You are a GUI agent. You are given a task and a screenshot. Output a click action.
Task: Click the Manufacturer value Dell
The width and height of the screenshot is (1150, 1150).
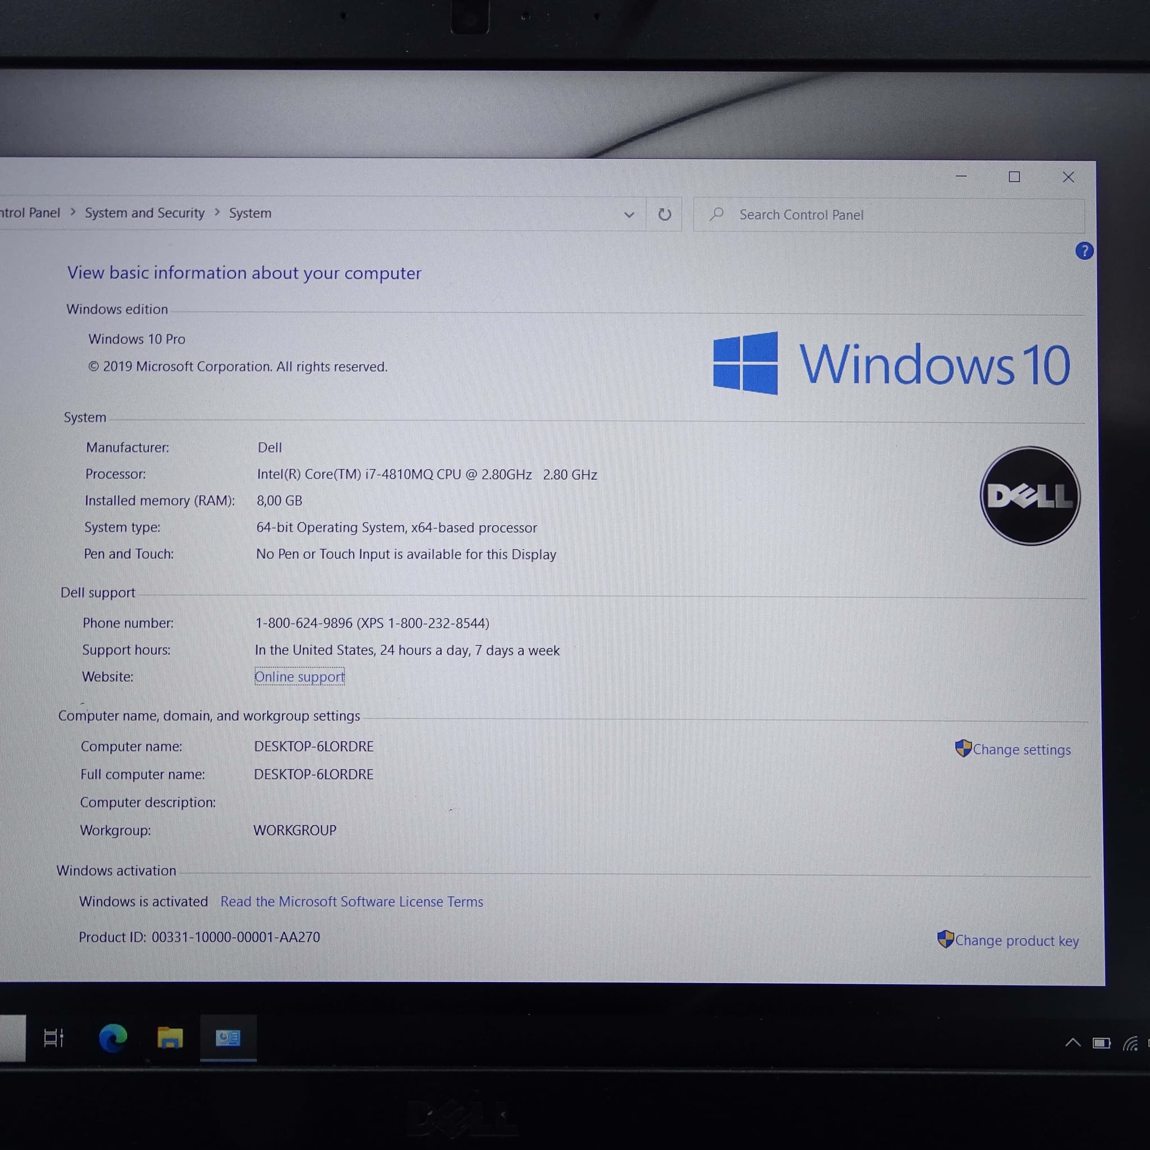pos(270,448)
